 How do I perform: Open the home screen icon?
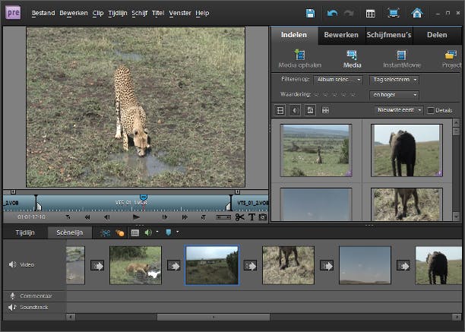point(416,14)
